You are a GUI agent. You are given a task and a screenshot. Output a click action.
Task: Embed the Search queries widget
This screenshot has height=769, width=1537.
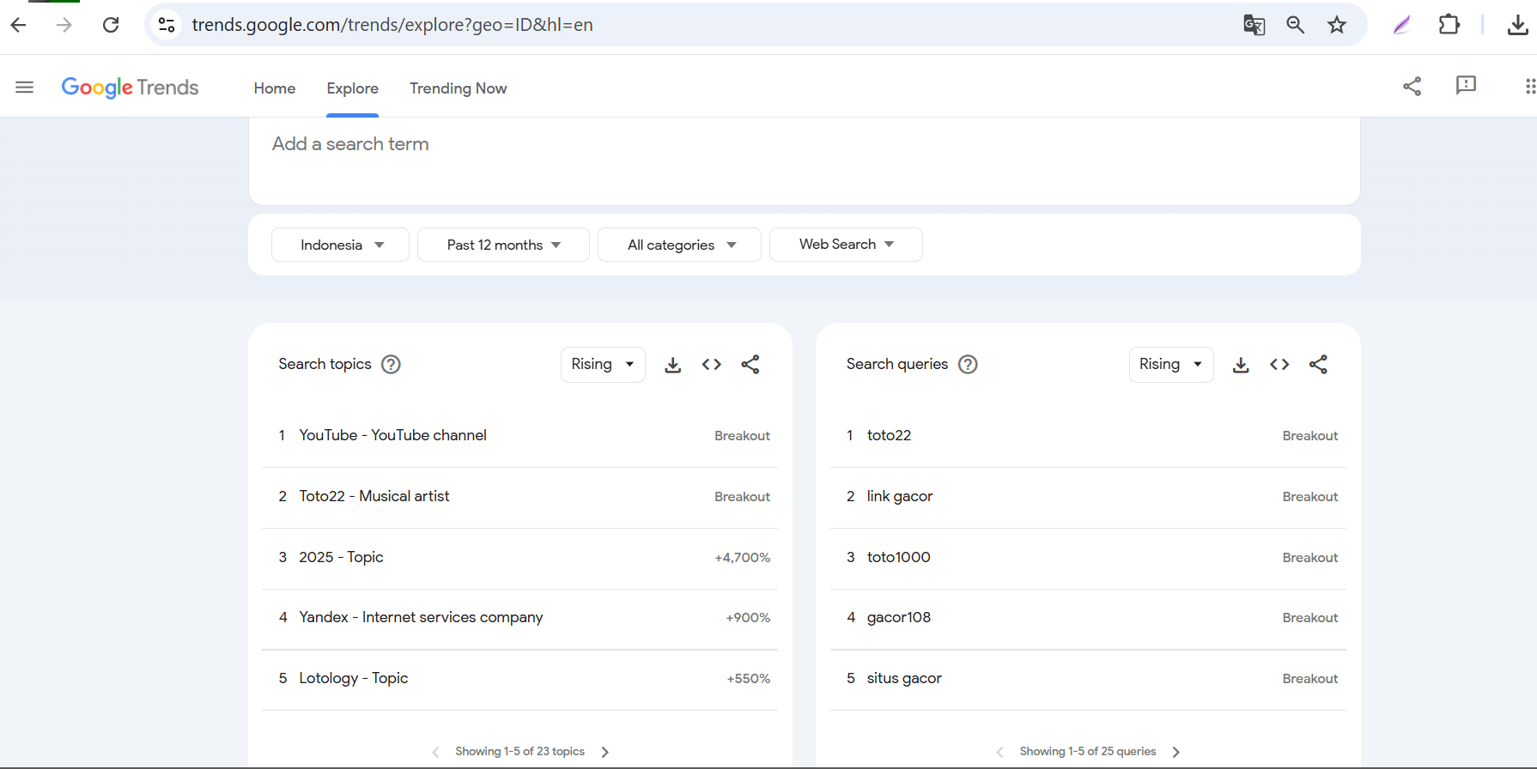[1279, 365]
